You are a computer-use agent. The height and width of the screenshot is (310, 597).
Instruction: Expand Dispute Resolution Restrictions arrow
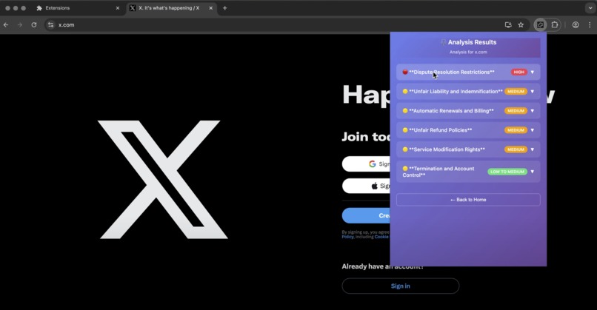point(533,73)
